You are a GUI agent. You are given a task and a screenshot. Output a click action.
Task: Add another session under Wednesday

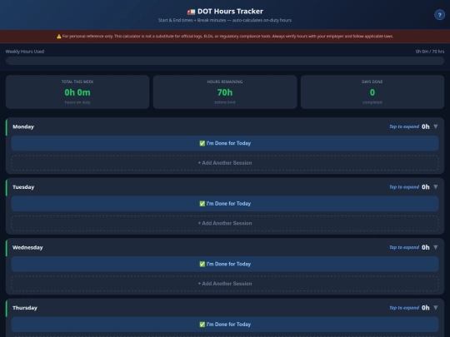[225, 284]
